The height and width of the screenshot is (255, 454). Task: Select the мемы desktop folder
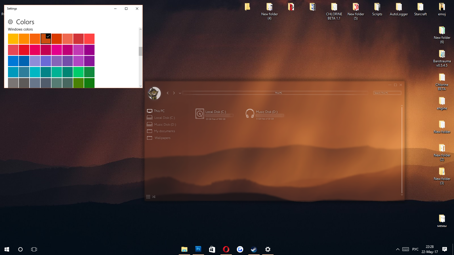click(x=442, y=221)
